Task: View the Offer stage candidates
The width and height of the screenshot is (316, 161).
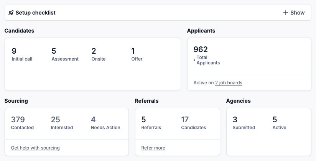Action: click(137, 54)
